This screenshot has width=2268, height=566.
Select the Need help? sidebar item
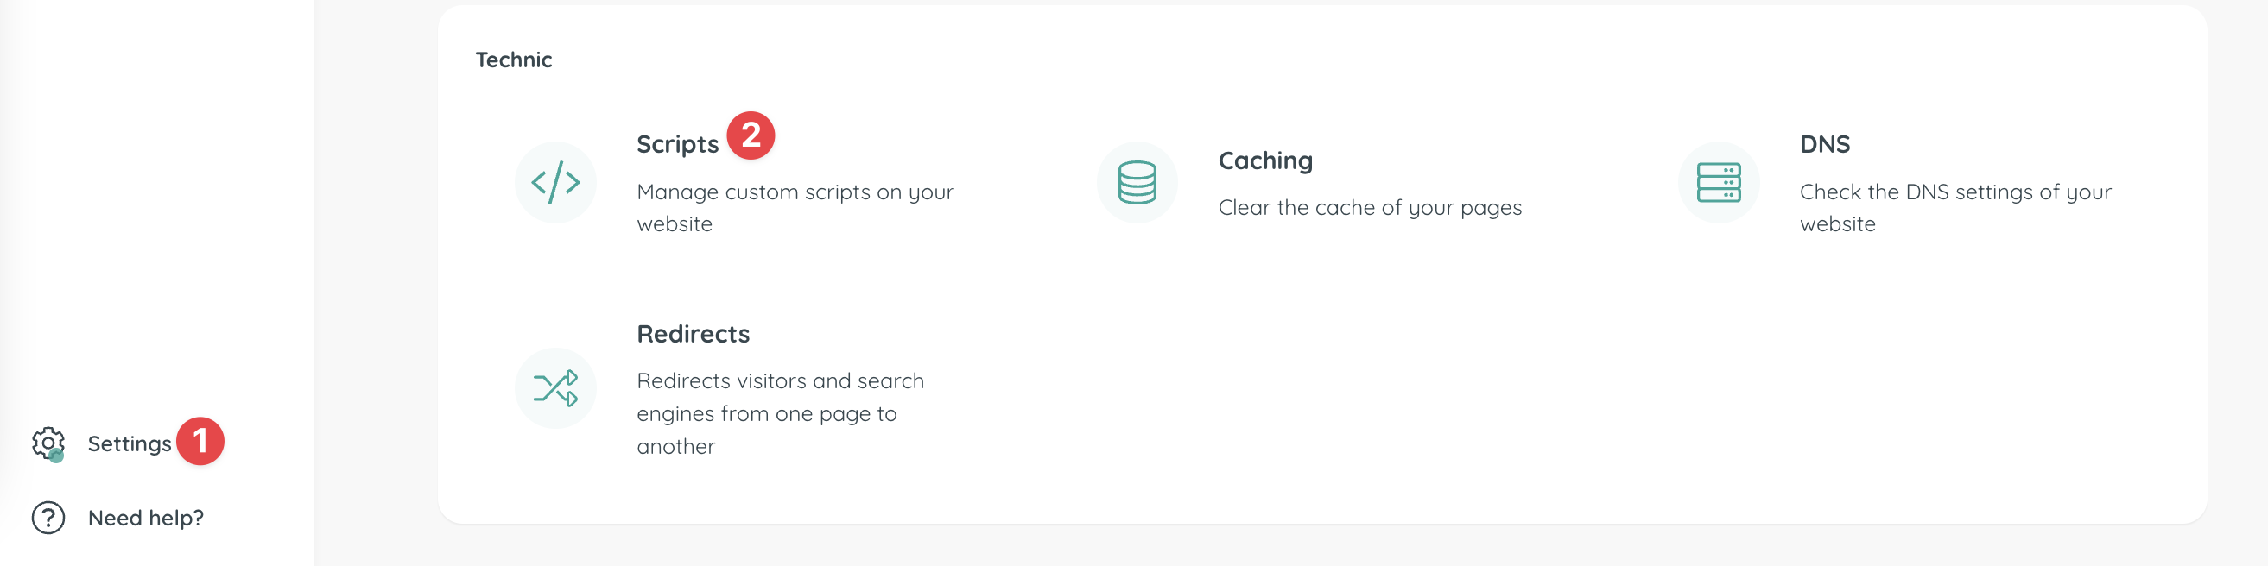146,518
